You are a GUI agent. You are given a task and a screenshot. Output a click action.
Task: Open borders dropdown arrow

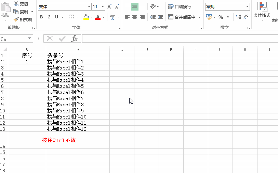[x=77, y=17]
